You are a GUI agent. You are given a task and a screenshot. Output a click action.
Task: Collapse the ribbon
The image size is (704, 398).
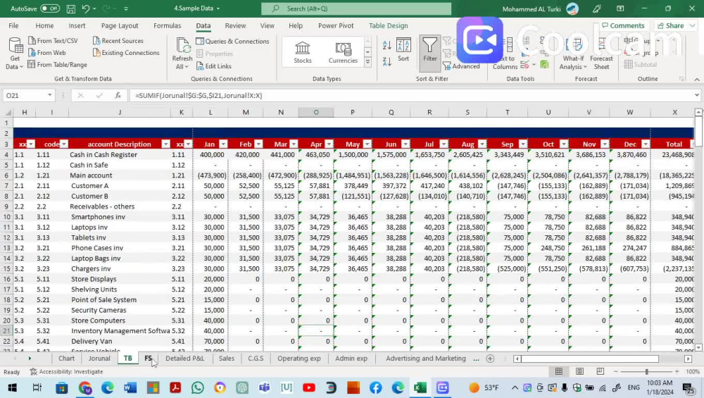point(697,79)
